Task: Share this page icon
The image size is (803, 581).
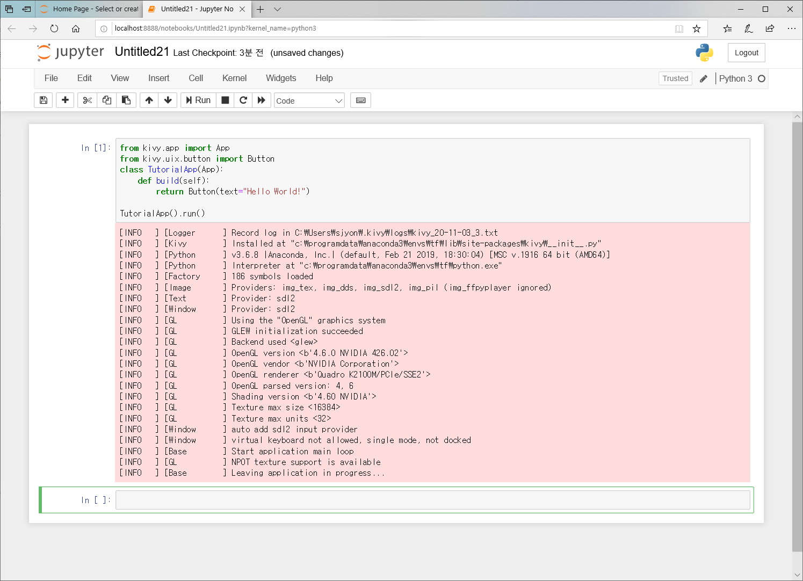Action: point(770,28)
